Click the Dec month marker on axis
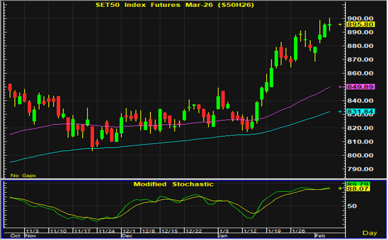Image resolution: width=388 pixels, height=240 pixels. click(127, 236)
